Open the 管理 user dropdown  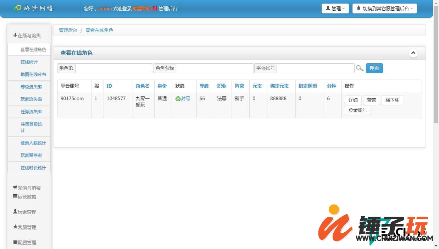(335, 9)
